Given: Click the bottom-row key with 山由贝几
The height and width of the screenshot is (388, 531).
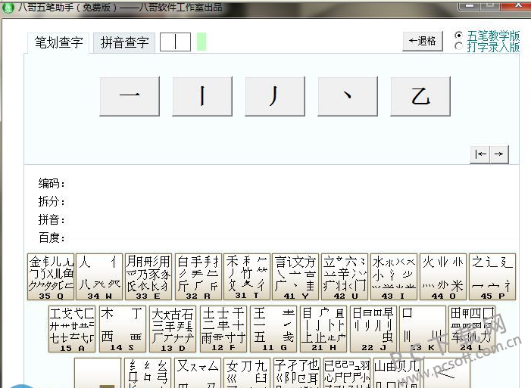Looking at the screenshot, I should point(397,373).
